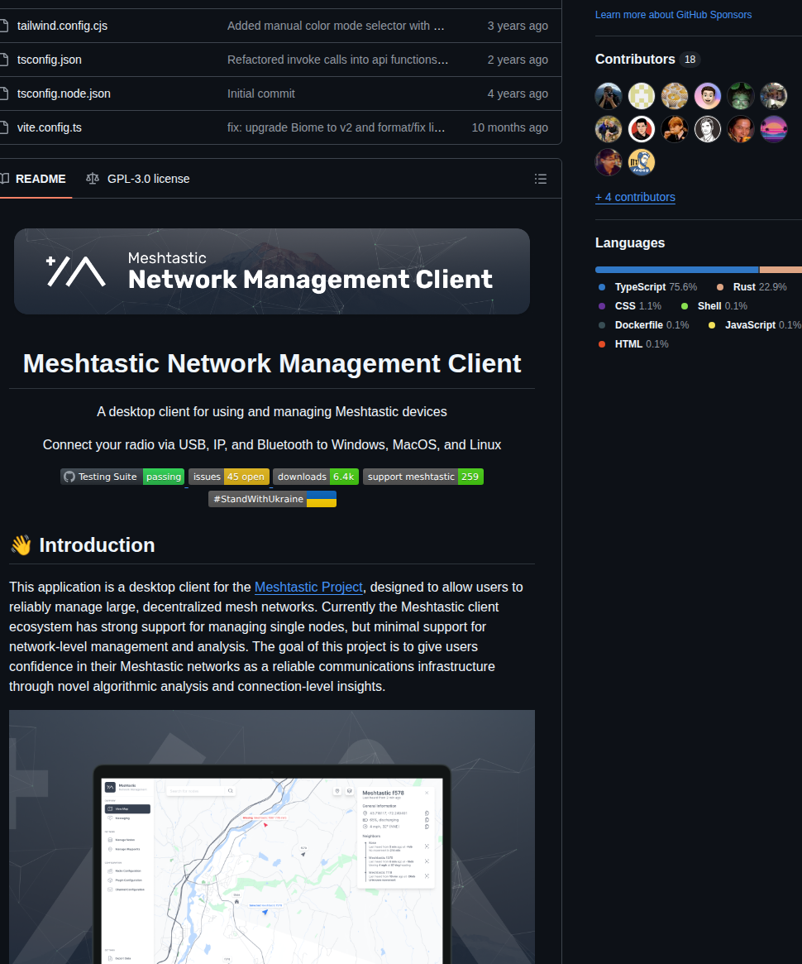Click 'A desktop client for using and managing' tagline

click(272, 412)
